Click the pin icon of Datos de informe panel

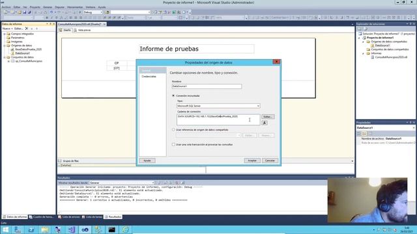point(51,24)
